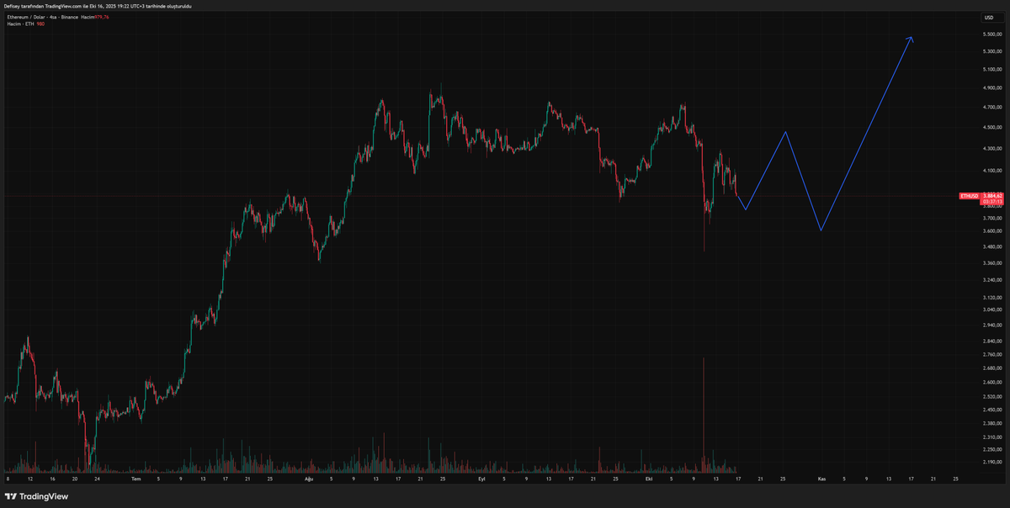Click the 3.240,00 price axis label
Image resolution: width=1010 pixels, height=508 pixels.
pos(991,278)
